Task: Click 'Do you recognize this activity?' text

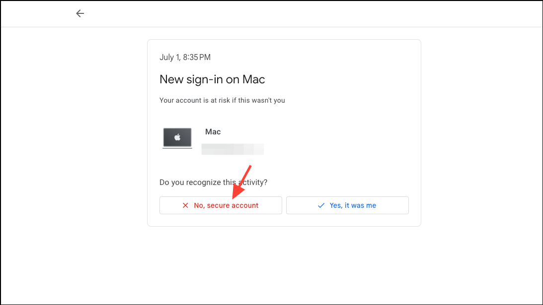Action: (213, 182)
